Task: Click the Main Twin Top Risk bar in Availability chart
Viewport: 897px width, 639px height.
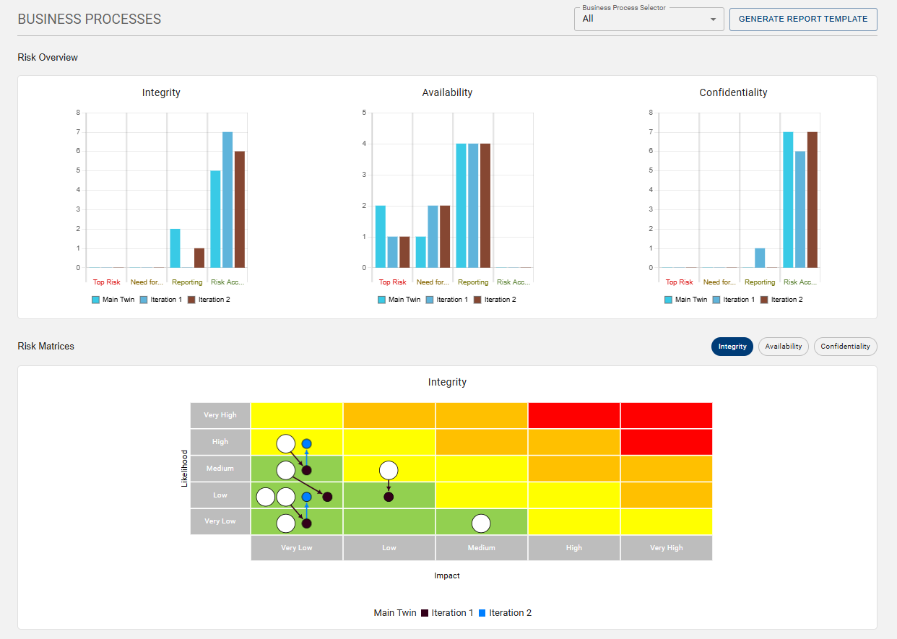Action: (x=381, y=237)
